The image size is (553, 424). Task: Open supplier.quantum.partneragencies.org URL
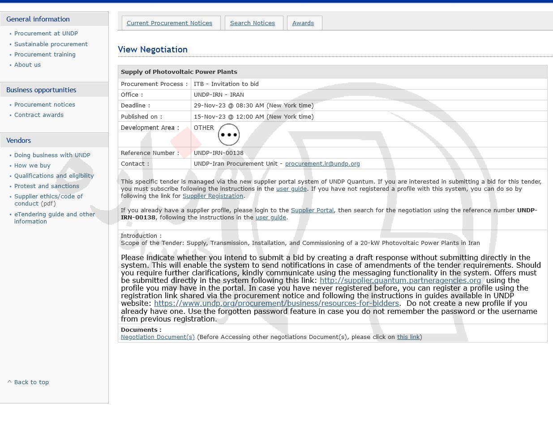pos(400,281)
